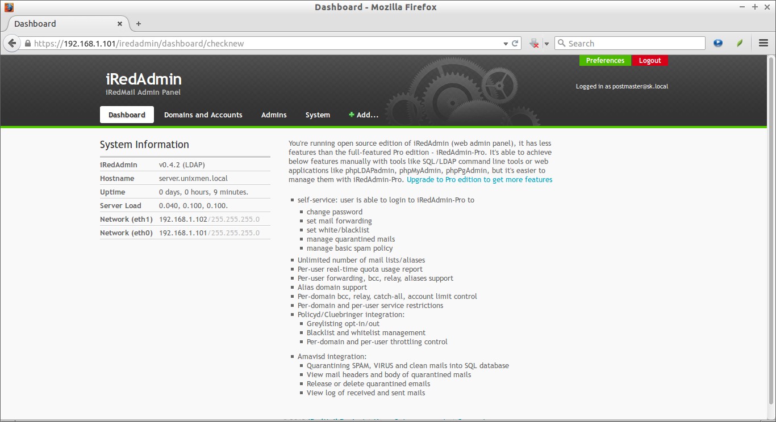Click server load '0.040, 0.100, 0.100.'
The image size is (776, 422).
[x=193, y=205]
